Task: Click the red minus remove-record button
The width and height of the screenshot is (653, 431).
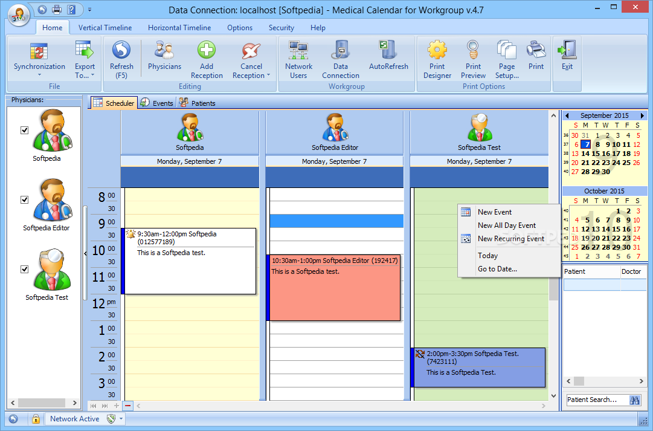Action: (128, 406)
